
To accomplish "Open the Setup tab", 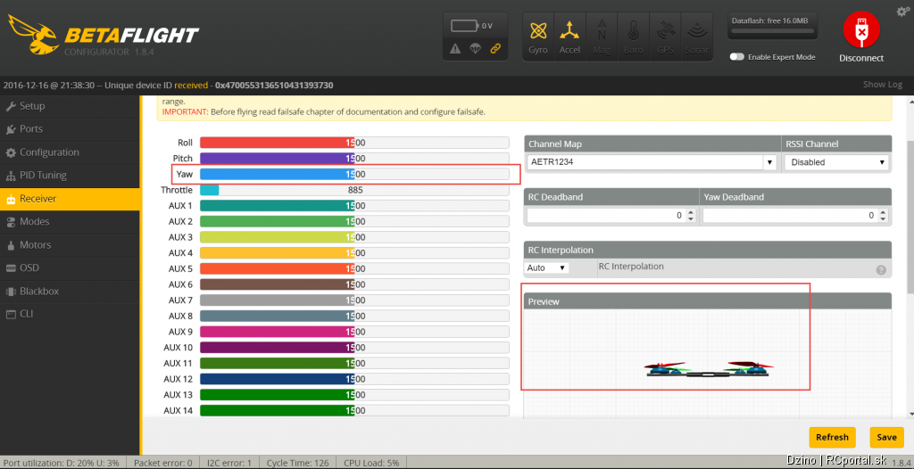I will 70,106.
